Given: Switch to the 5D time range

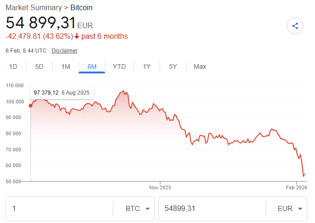Looking at the screenshot, I should click(x=39, y=66).
